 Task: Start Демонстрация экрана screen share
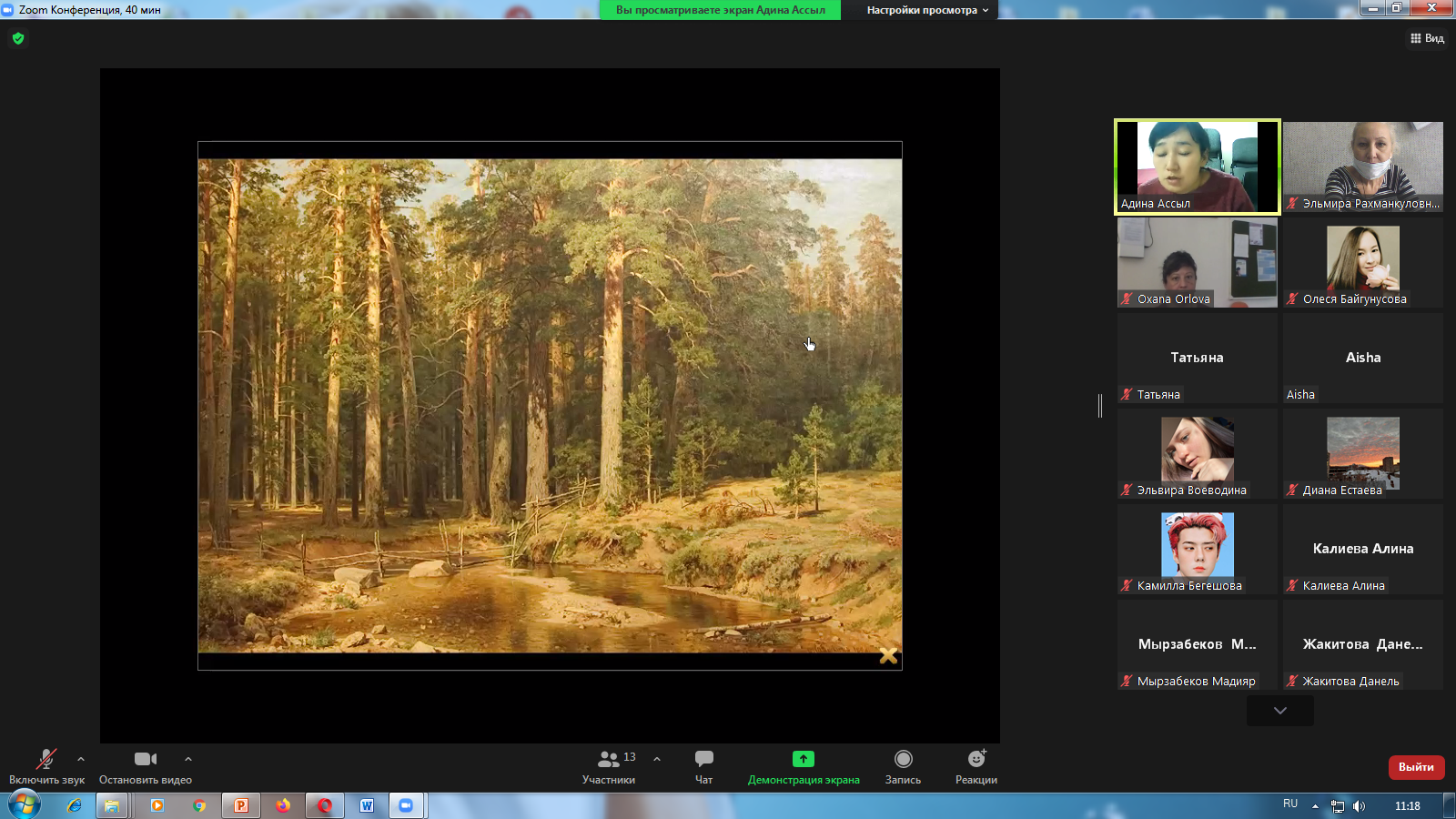[x=804, y=766]
